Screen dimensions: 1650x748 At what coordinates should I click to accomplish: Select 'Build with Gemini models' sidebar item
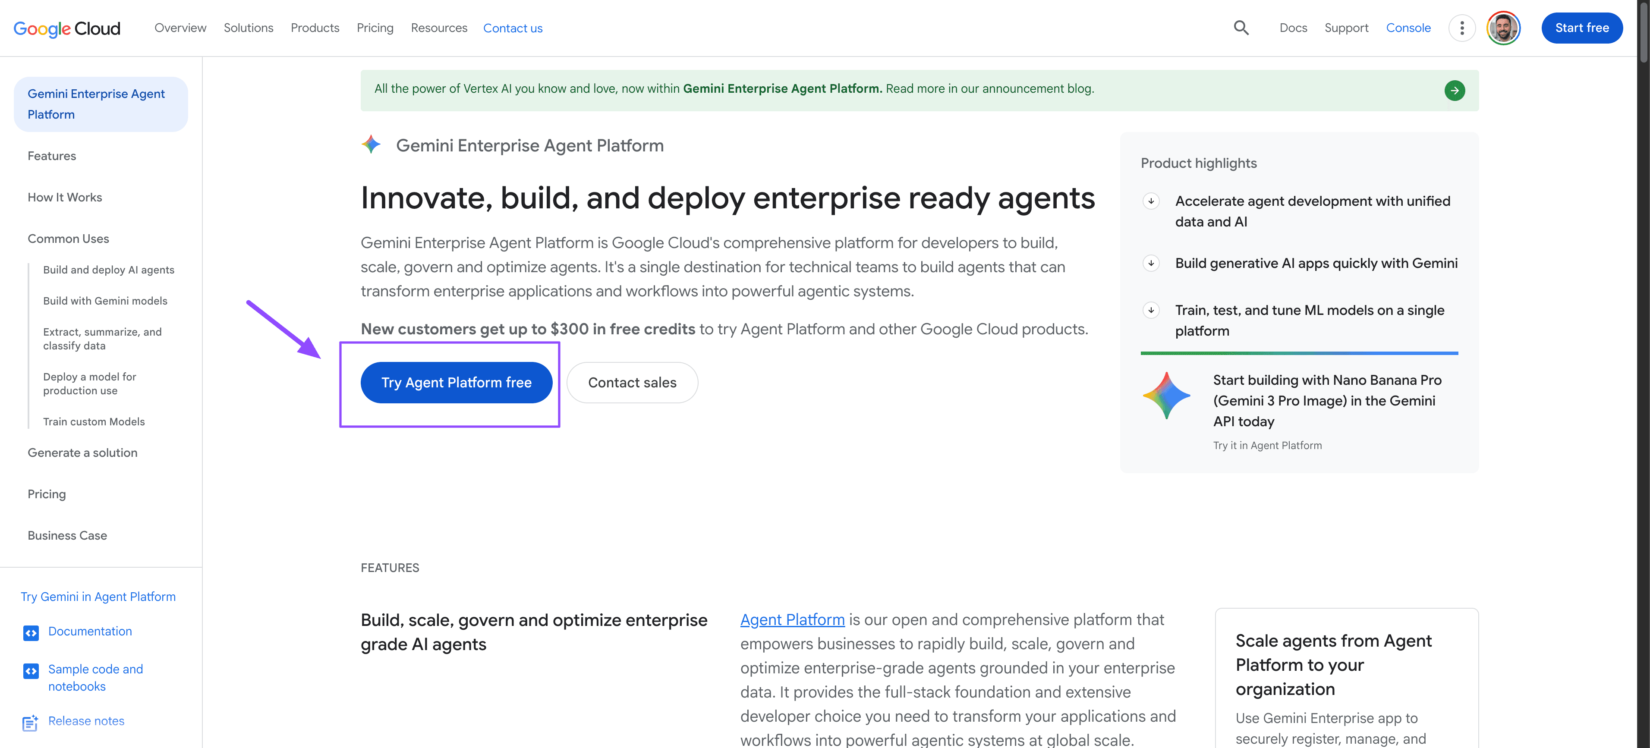[x=105, y=301]
